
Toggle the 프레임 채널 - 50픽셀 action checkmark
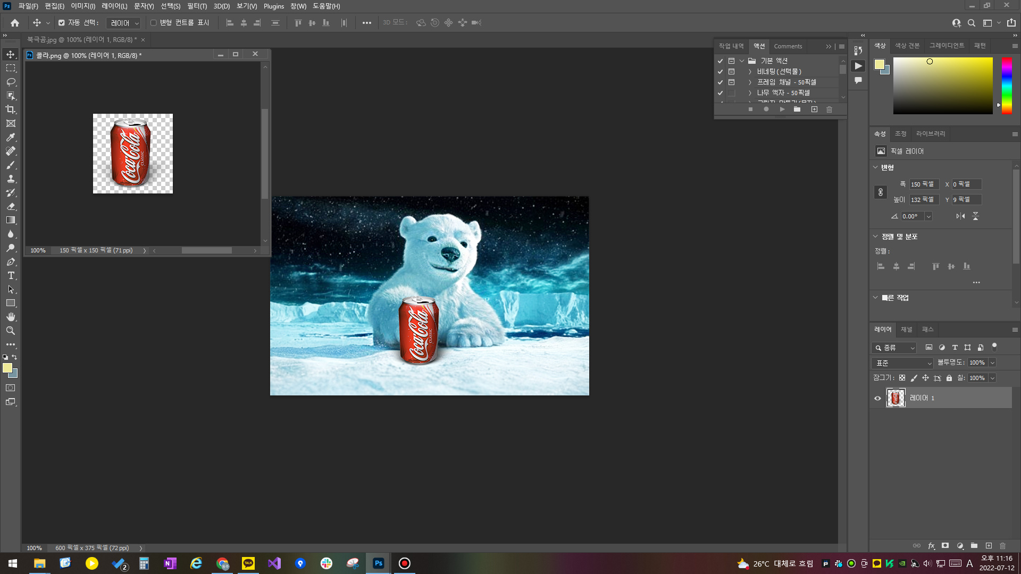[721, 82]
